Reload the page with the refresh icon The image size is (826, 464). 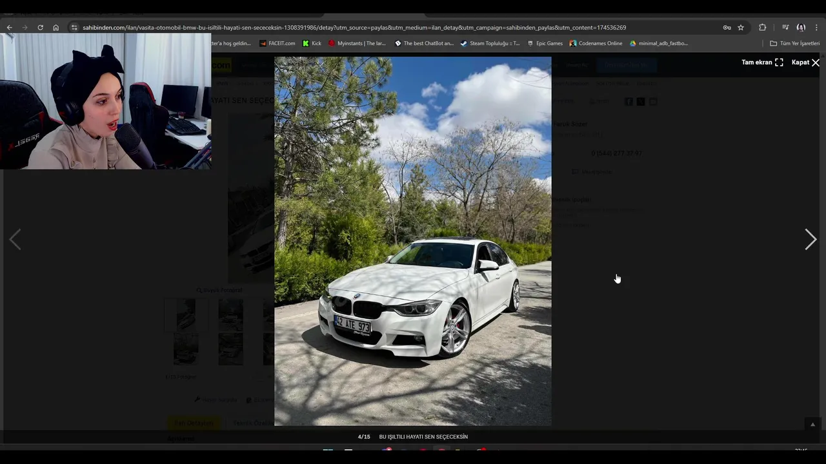click(x=40, y=28)
